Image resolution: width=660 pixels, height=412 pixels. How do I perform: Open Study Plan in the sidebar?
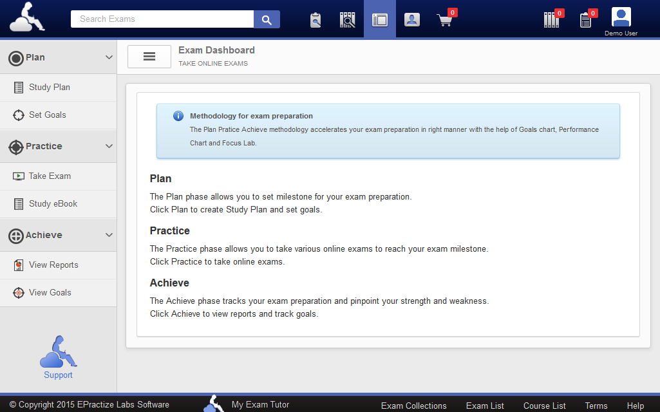pos(50,88)
